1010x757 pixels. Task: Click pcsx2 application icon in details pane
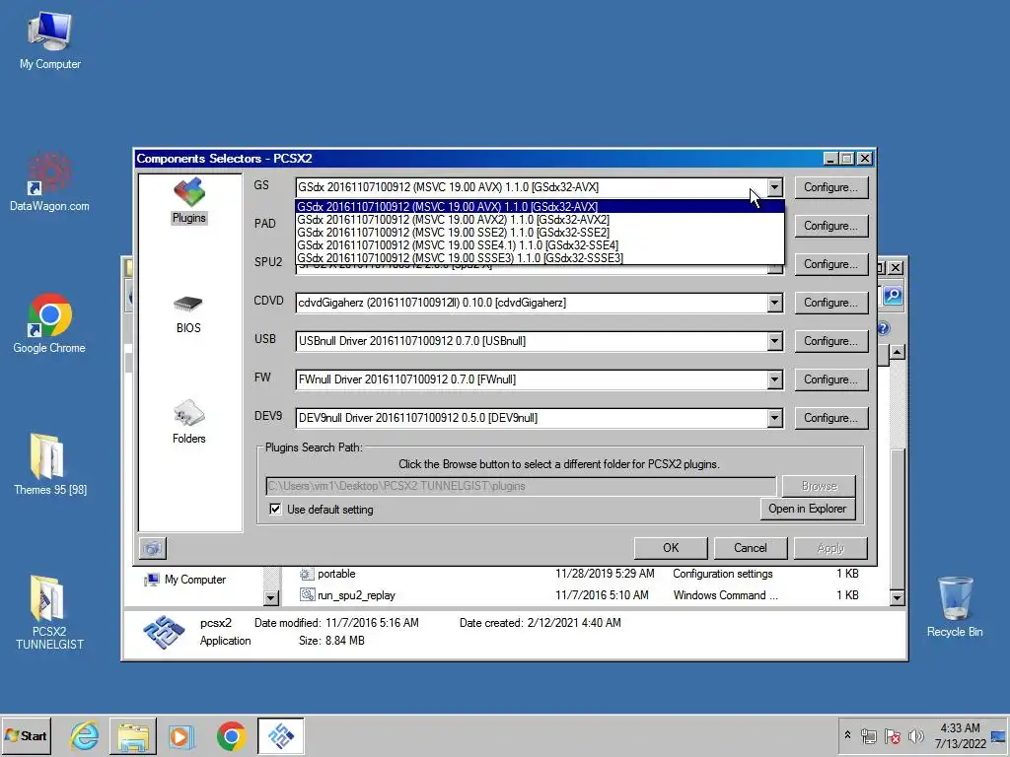point(164,632)
